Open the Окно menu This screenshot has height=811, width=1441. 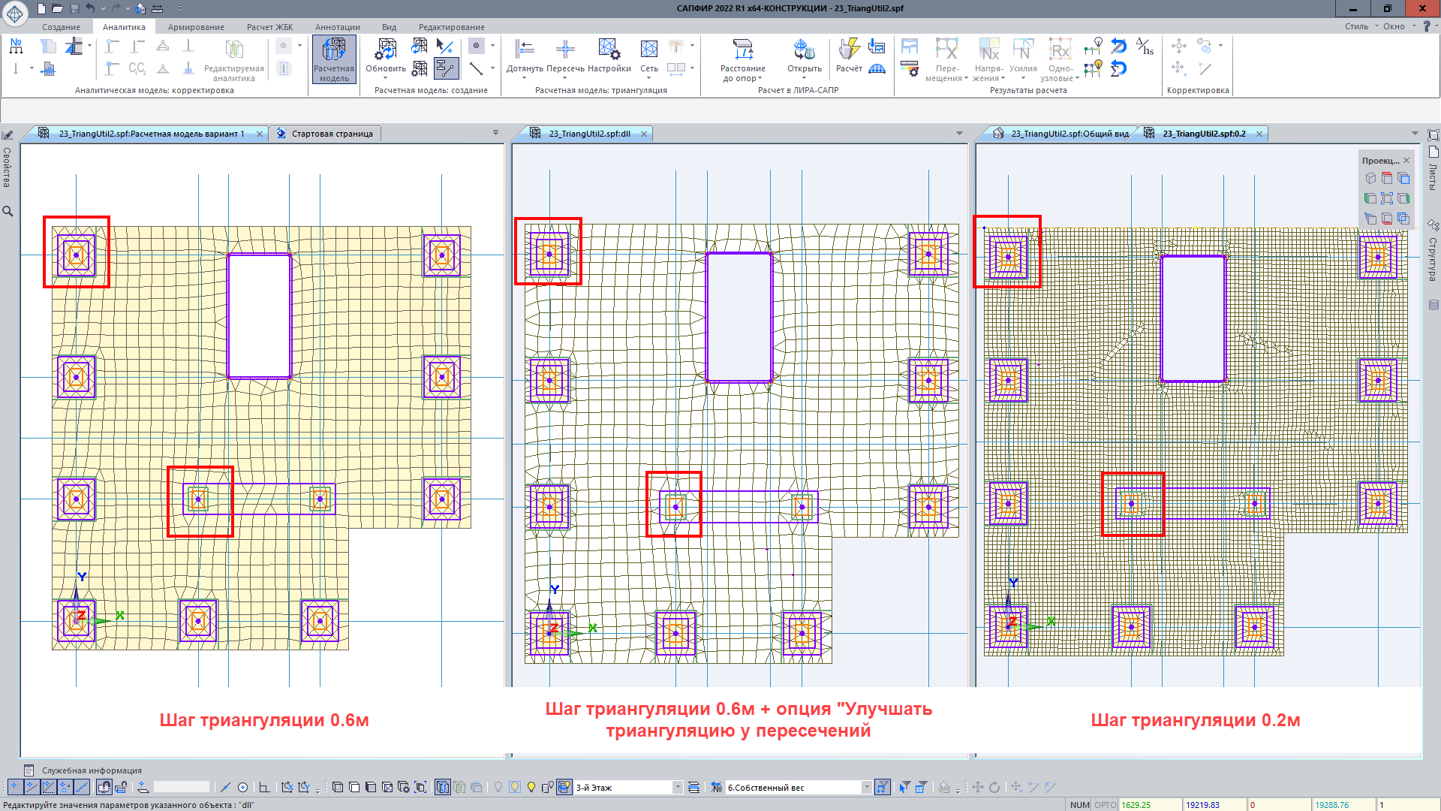(1394, 26)
